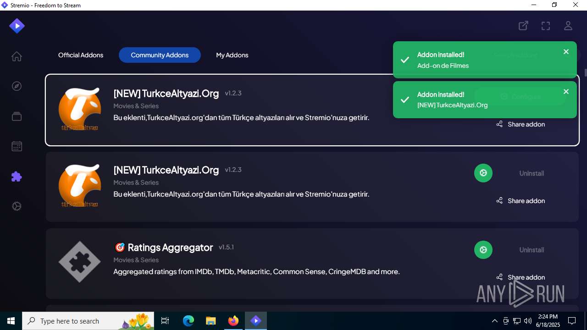Open the Windows Start menu
The image size is (587, 330).
click(11, 321)
